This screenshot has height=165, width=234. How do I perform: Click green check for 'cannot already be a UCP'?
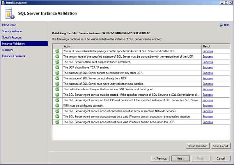[x=57, y=78]
